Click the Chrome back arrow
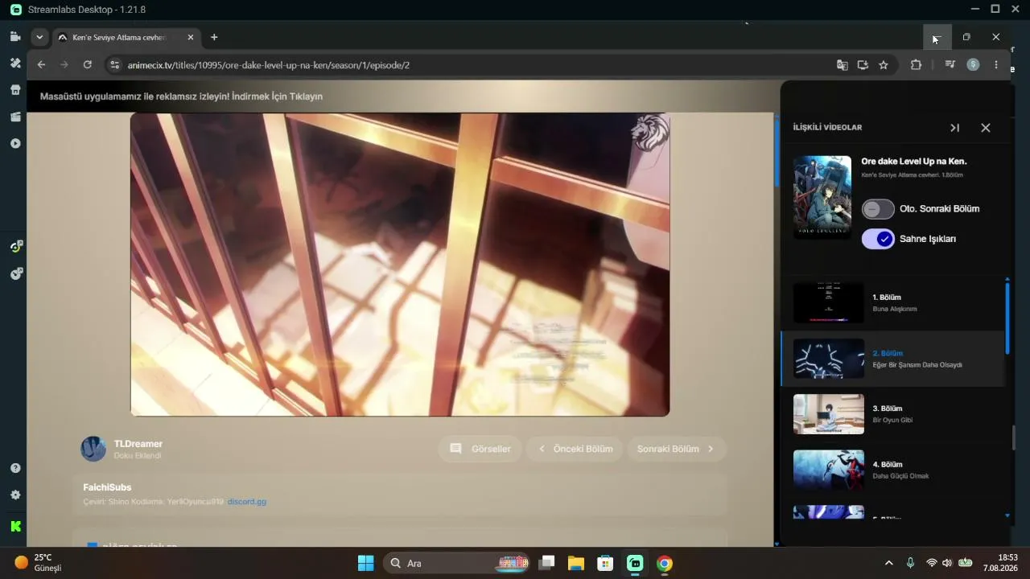This screenshot has height=579, width=1030. (42, 65)
